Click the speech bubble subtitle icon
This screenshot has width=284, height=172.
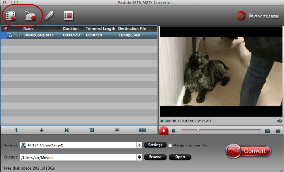pos(117,129)
